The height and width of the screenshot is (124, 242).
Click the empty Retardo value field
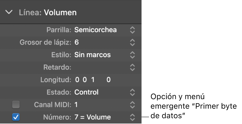tap(99, 67)
